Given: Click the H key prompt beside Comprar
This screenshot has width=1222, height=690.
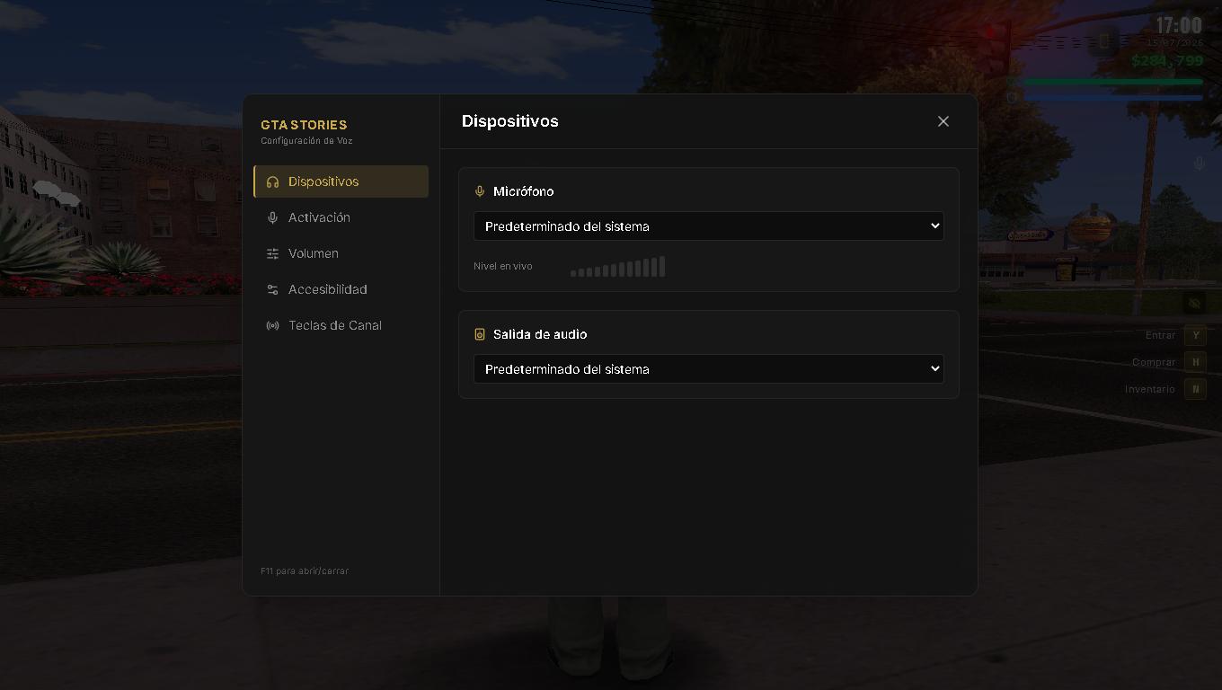Looking at the screenshot, I should tap(1195, 362).
